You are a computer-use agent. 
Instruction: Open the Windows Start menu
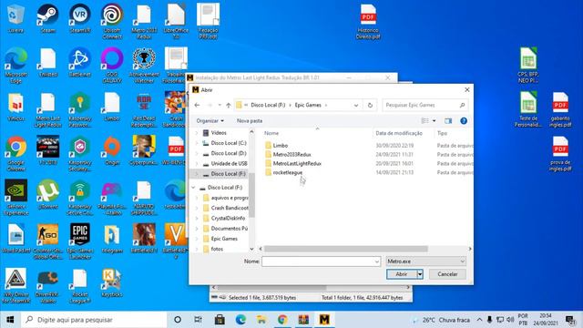[10, 320]
